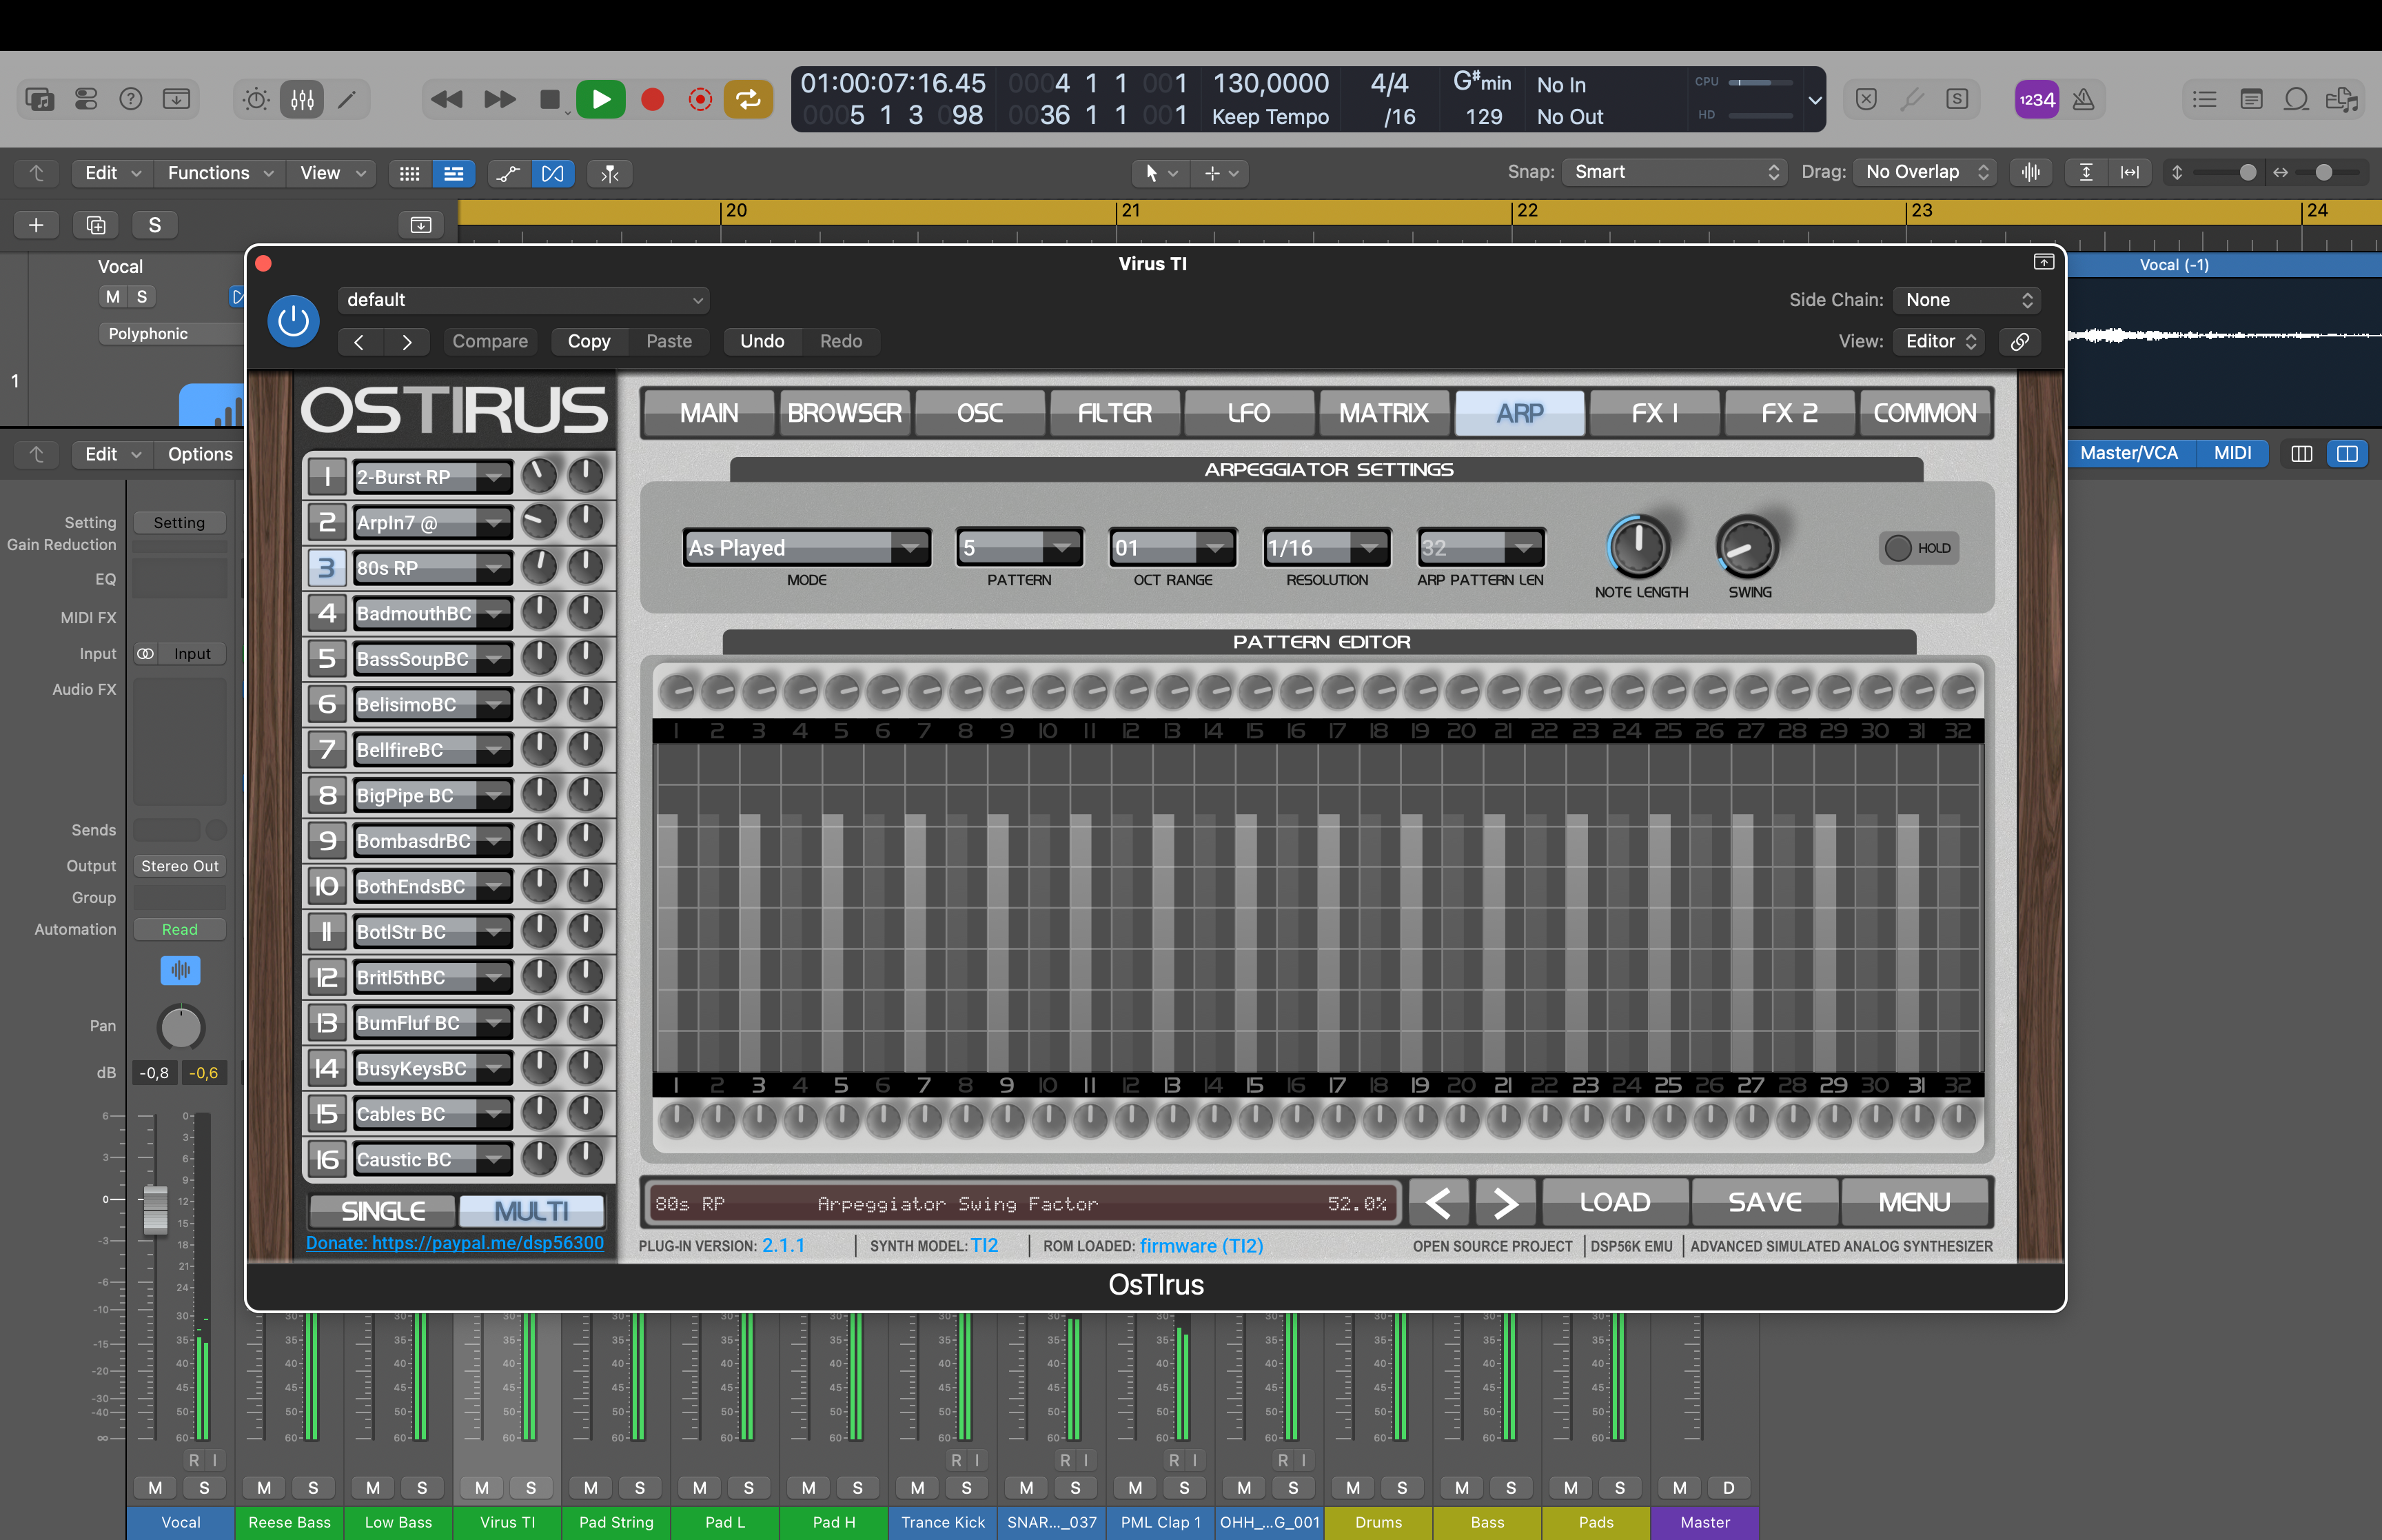Click the OsTIrus next patch arrow button
The height and width of the screenshot is (1540, 2382).
tap(1505, 1202)
